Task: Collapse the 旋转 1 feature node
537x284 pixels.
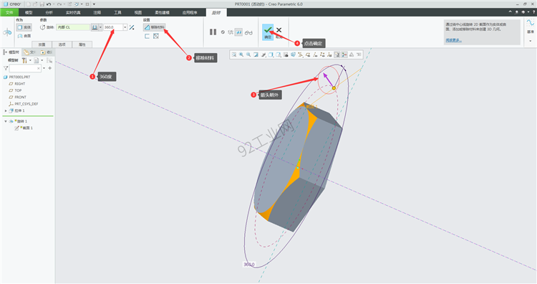Action: coord(6,121)
